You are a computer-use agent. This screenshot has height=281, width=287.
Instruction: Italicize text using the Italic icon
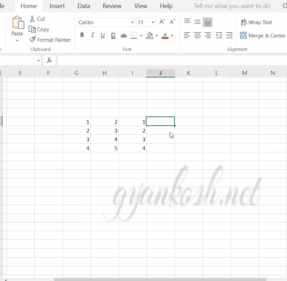click(x=92, y=35)
